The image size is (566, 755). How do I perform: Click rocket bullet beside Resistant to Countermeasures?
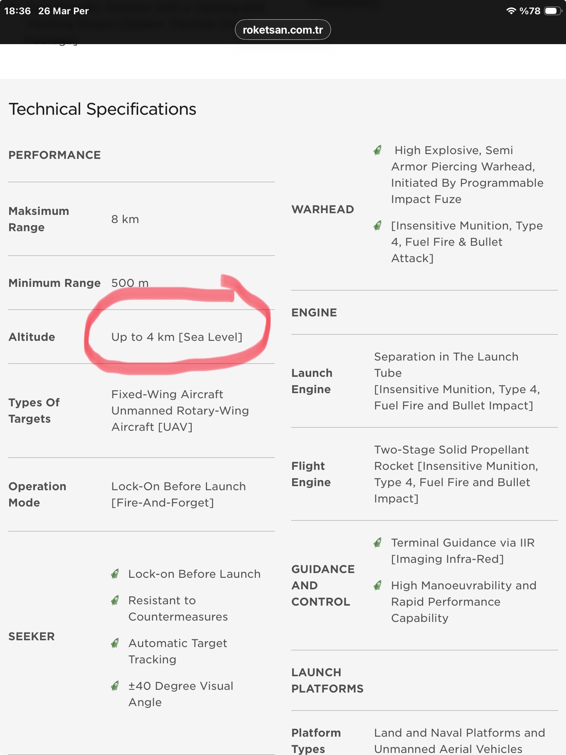[115, 601]
